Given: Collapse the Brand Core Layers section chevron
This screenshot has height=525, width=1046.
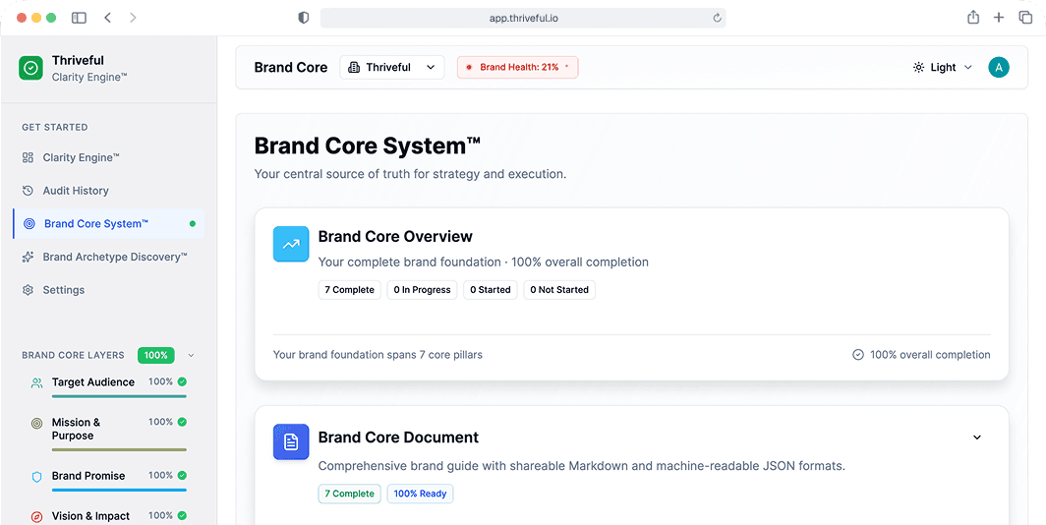Looking at the screenshot, I should (x=192, y=356).
